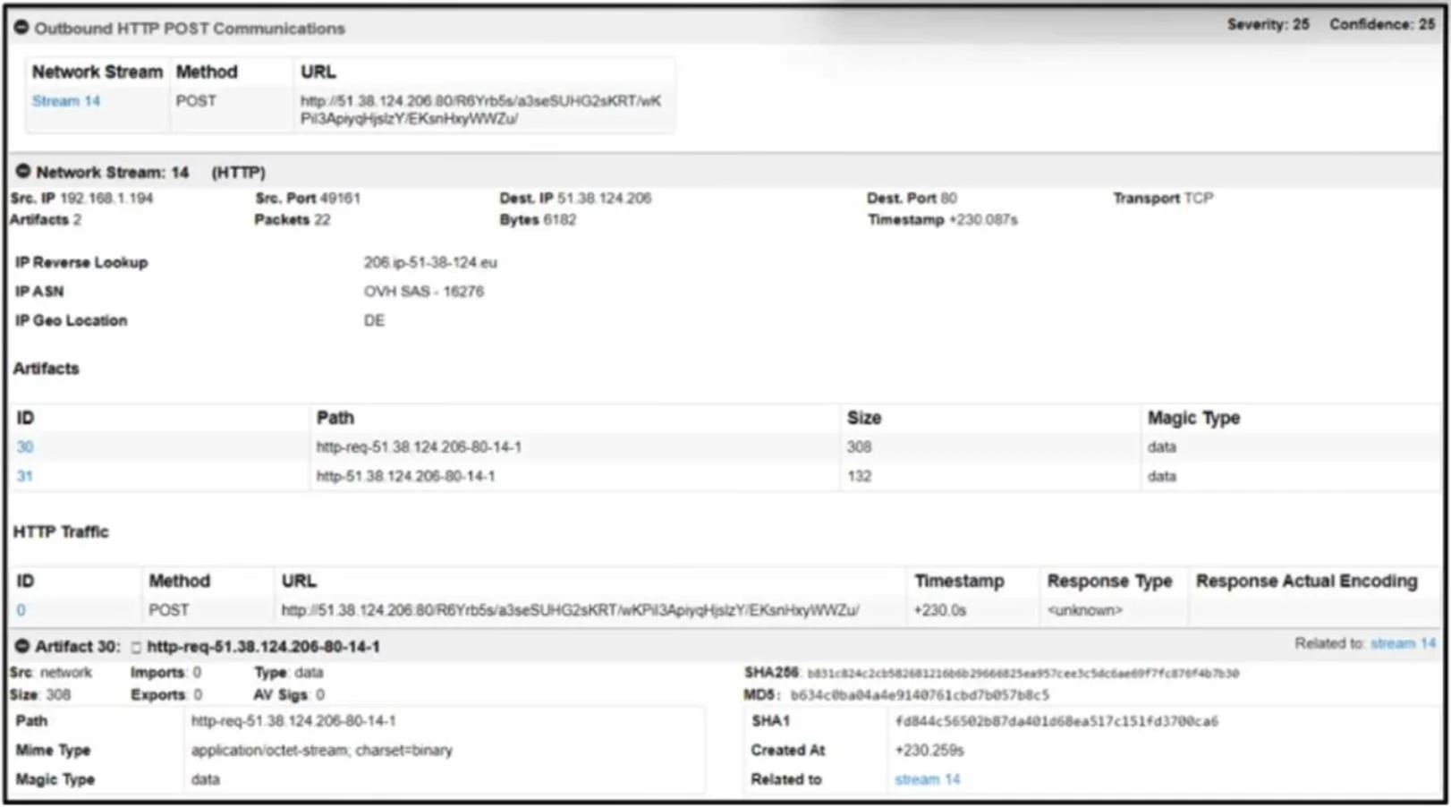This screenshot has height=807, width=1451.
Task: Select Dest. IP value 51.38.124.206
Action: (x=604, y=198)
